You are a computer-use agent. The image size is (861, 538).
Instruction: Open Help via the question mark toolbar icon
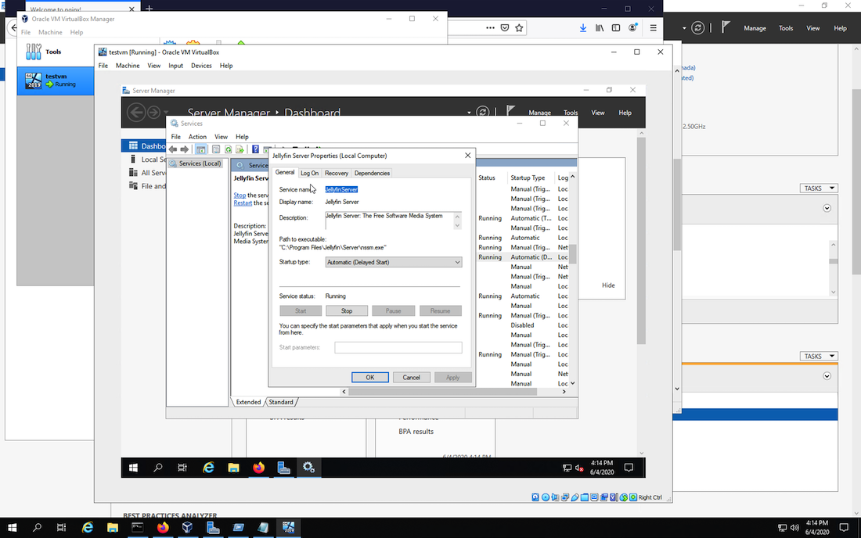click(255, 149)
